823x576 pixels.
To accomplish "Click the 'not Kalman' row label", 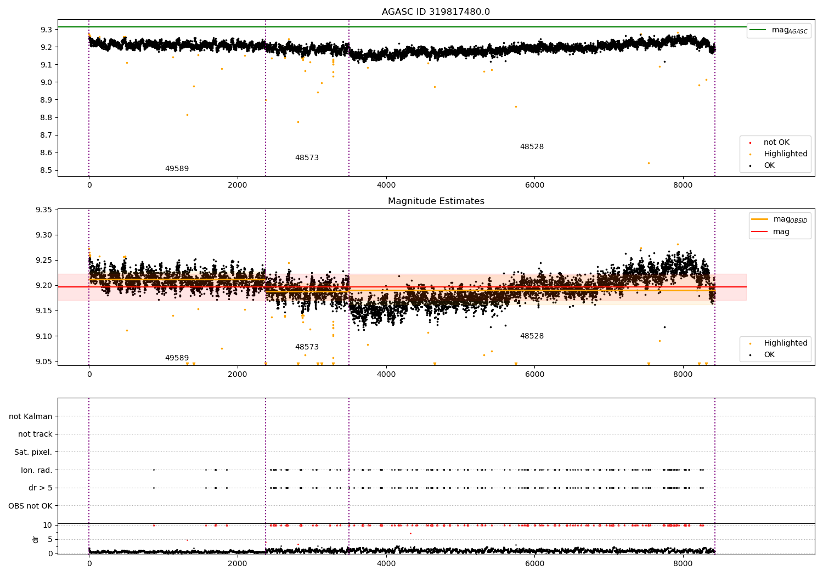I will (31, 416).
